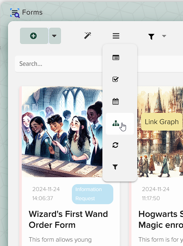Select the list view menu option
This screenshot has height=246, width=183.
click(x=116, y=57)
